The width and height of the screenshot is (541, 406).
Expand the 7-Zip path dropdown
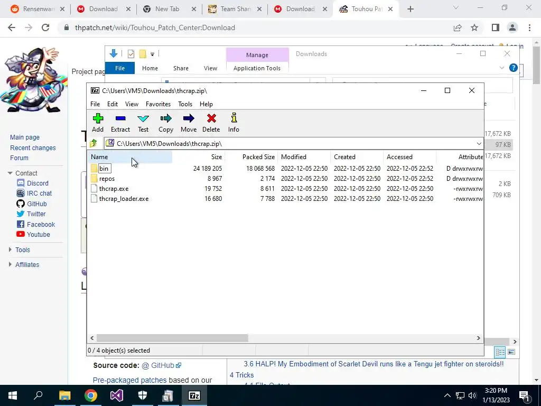(479, 144)
